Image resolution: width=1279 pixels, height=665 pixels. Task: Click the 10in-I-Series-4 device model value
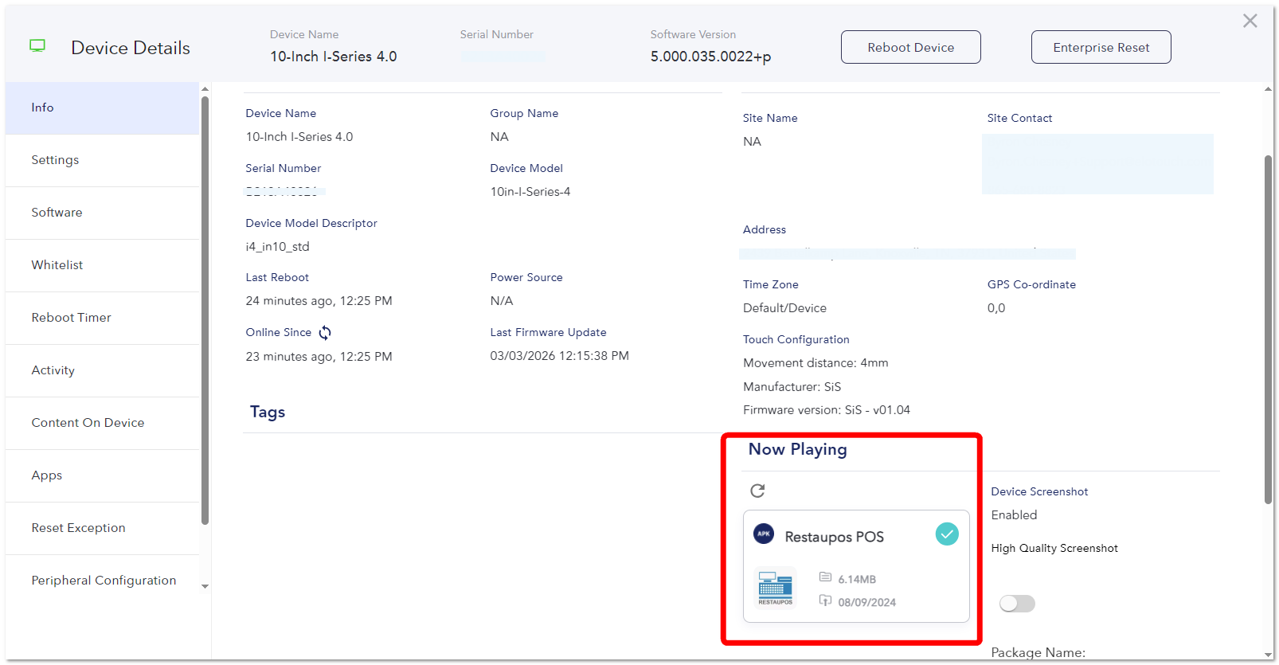click(530, 192)
